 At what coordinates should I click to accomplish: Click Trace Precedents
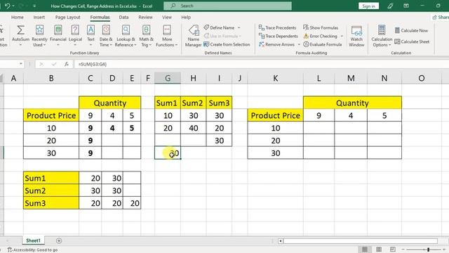277,27
